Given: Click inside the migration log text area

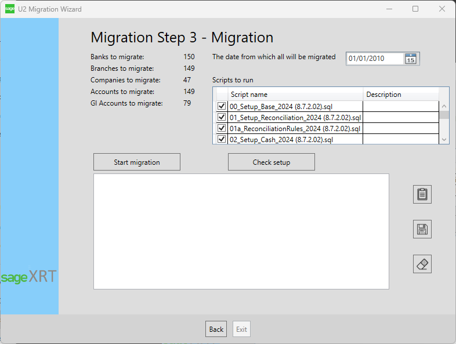Looking at the screenshot, I should pyautogui.click(x=241, y=231).
